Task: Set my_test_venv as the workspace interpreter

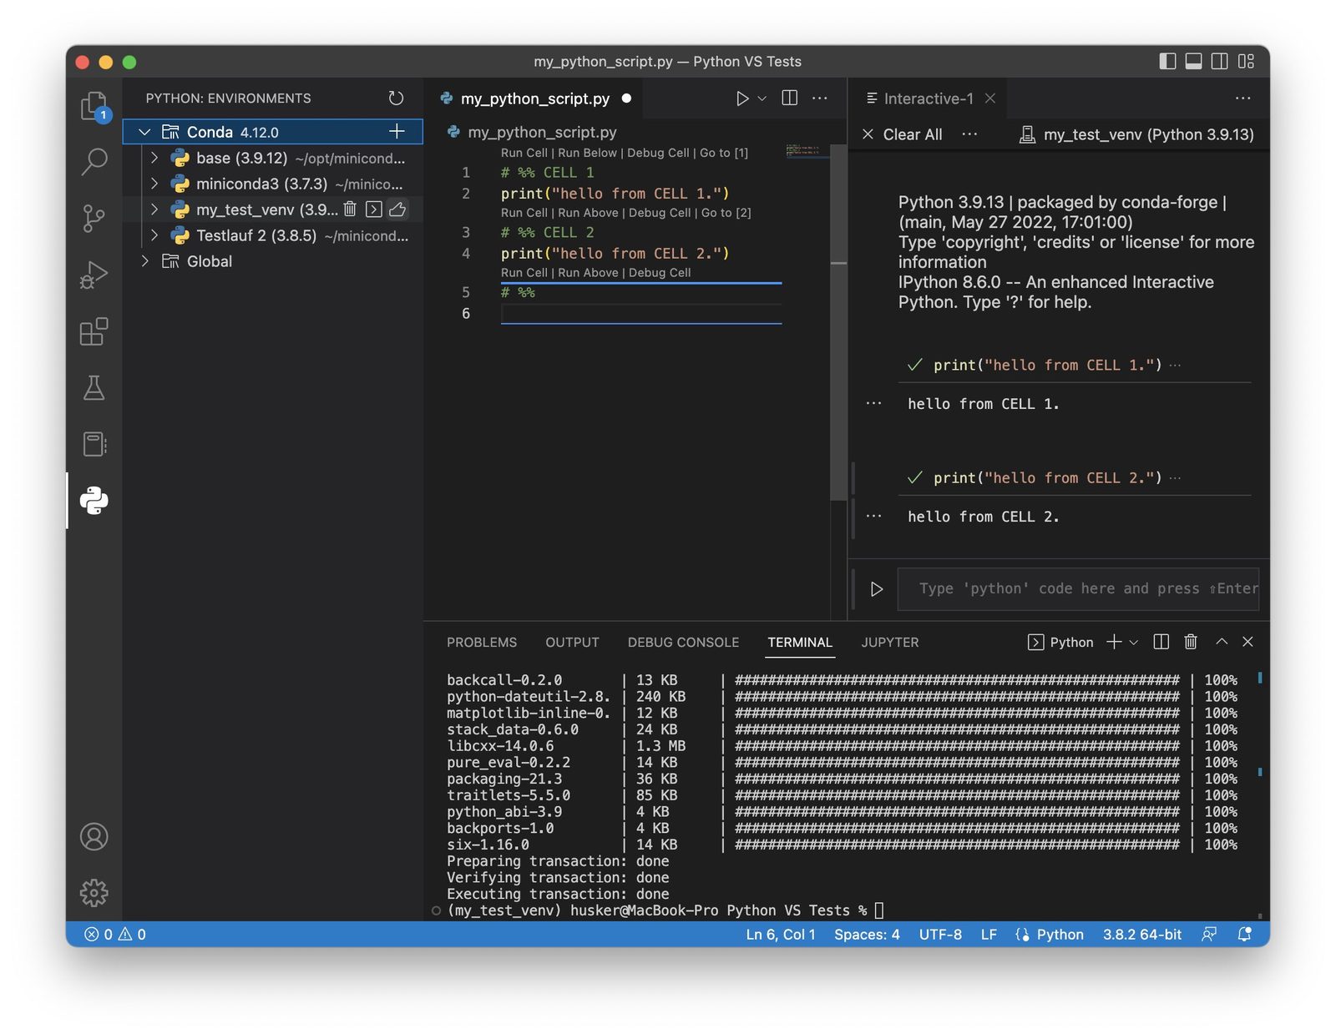Action: point(398,209)
